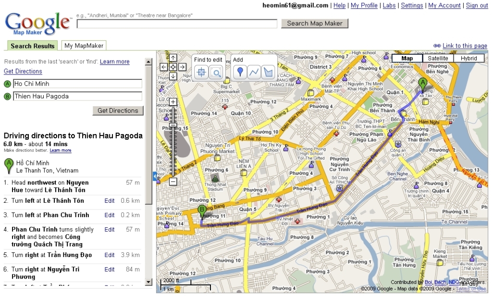Image resolution: width=492 pixels, height=296 pixels.
Task: Click the Thong Nhat Stadium icon on the map
Action: point(215,178)
